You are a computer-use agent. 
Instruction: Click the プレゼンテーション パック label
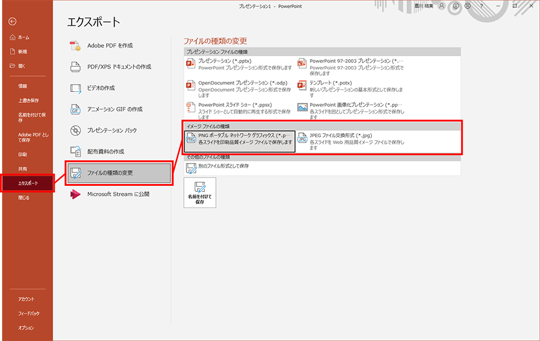click(112, 130)
